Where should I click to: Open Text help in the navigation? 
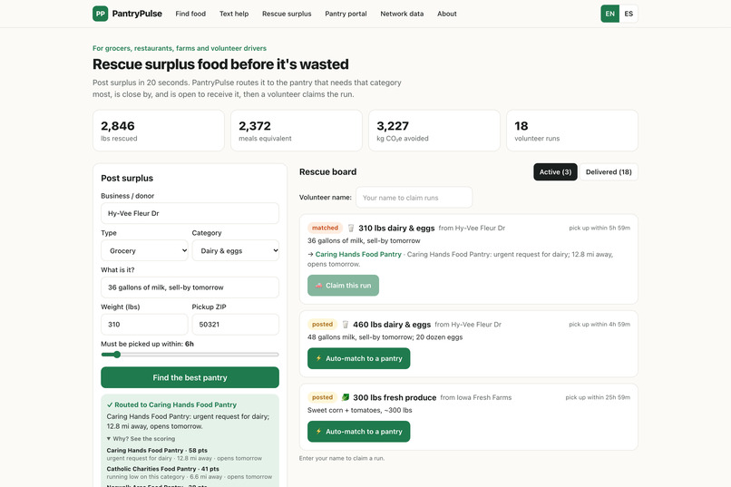(x=234, y=14)
